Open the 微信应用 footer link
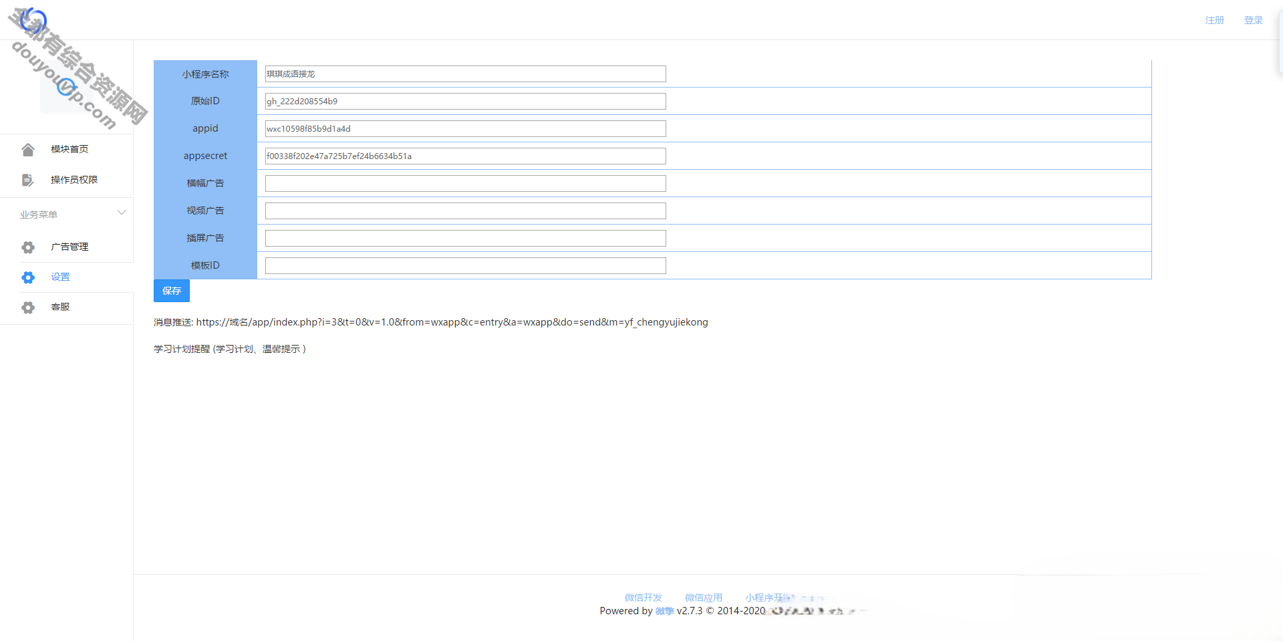The image size is (1283, 641). (703, 598)
